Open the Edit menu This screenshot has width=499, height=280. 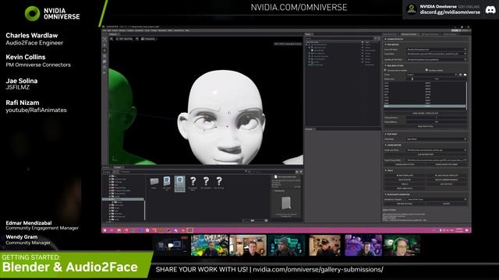coord(109,30)
